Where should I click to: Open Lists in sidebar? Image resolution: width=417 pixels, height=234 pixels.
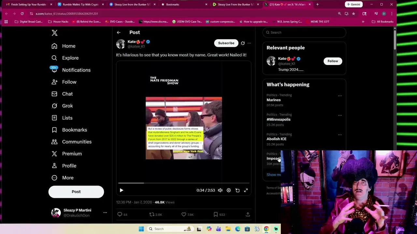62,118
